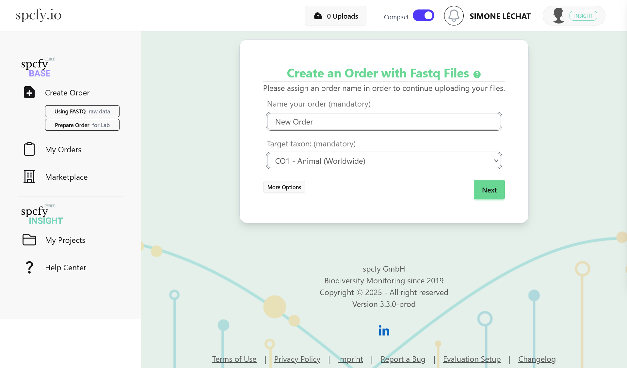
Task: Open the Changelog link
Action: pyautogui.click(x=537, y=359)
